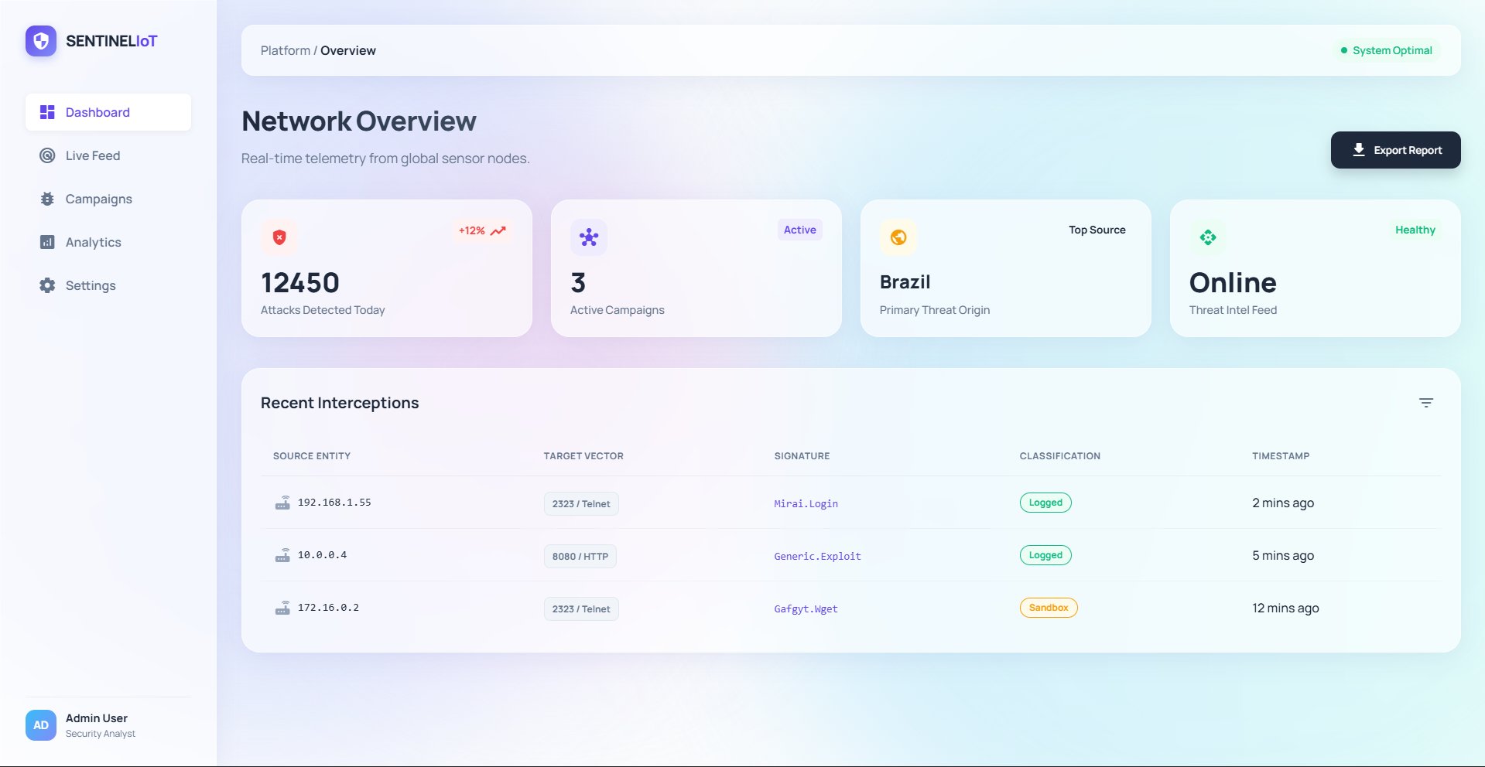
Task: Click the Platform breadcrumb link
Action: [285, 50]
